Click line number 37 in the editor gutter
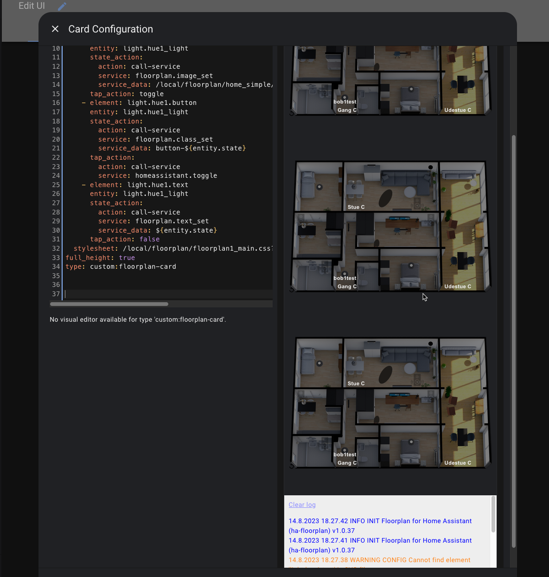 click(x=56, y=294)
